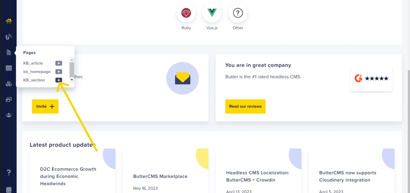
Task: Click the Pages list scrollbar thumb
Action: pos(72,69)
